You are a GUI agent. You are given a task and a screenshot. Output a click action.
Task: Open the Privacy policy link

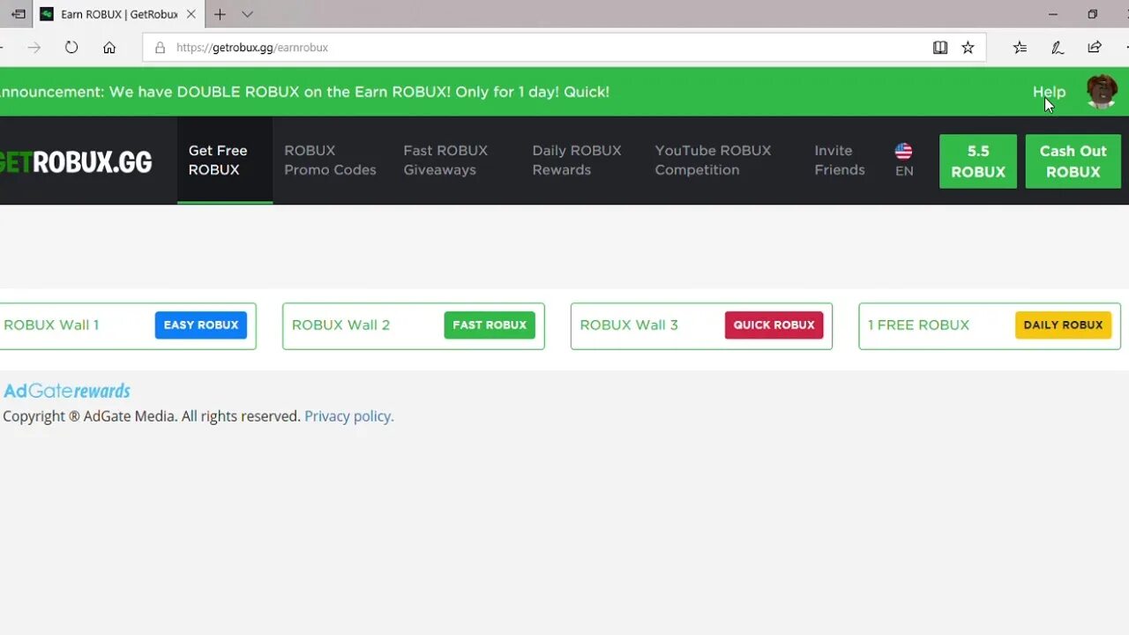[x=349, y=416]
